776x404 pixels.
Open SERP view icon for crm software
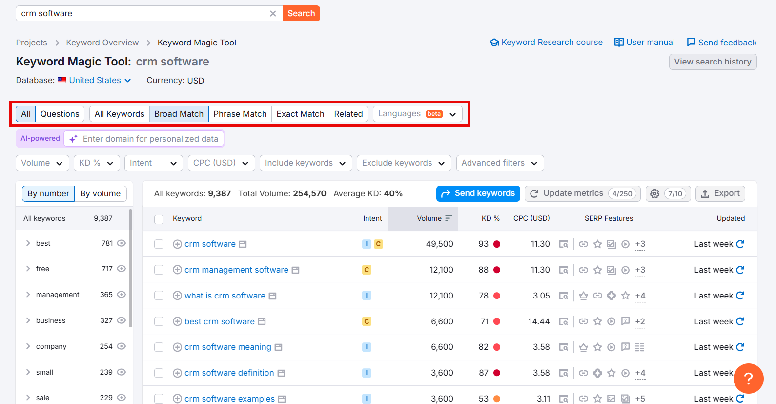tap(243, 244)
